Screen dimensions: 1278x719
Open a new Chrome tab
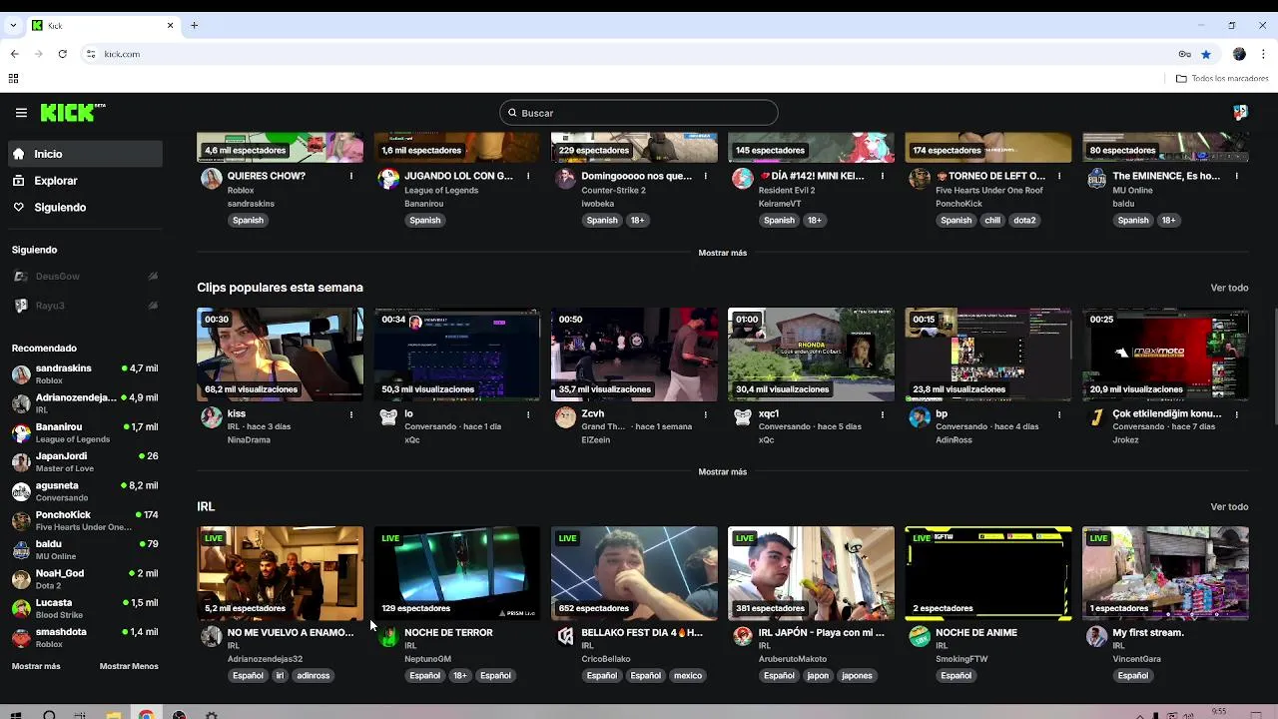click(194, 25)
